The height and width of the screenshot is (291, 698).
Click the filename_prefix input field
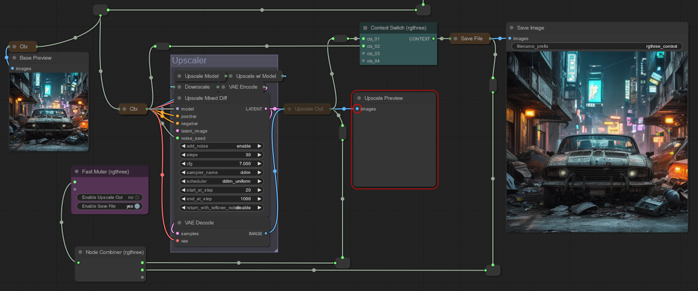[597, 47]
